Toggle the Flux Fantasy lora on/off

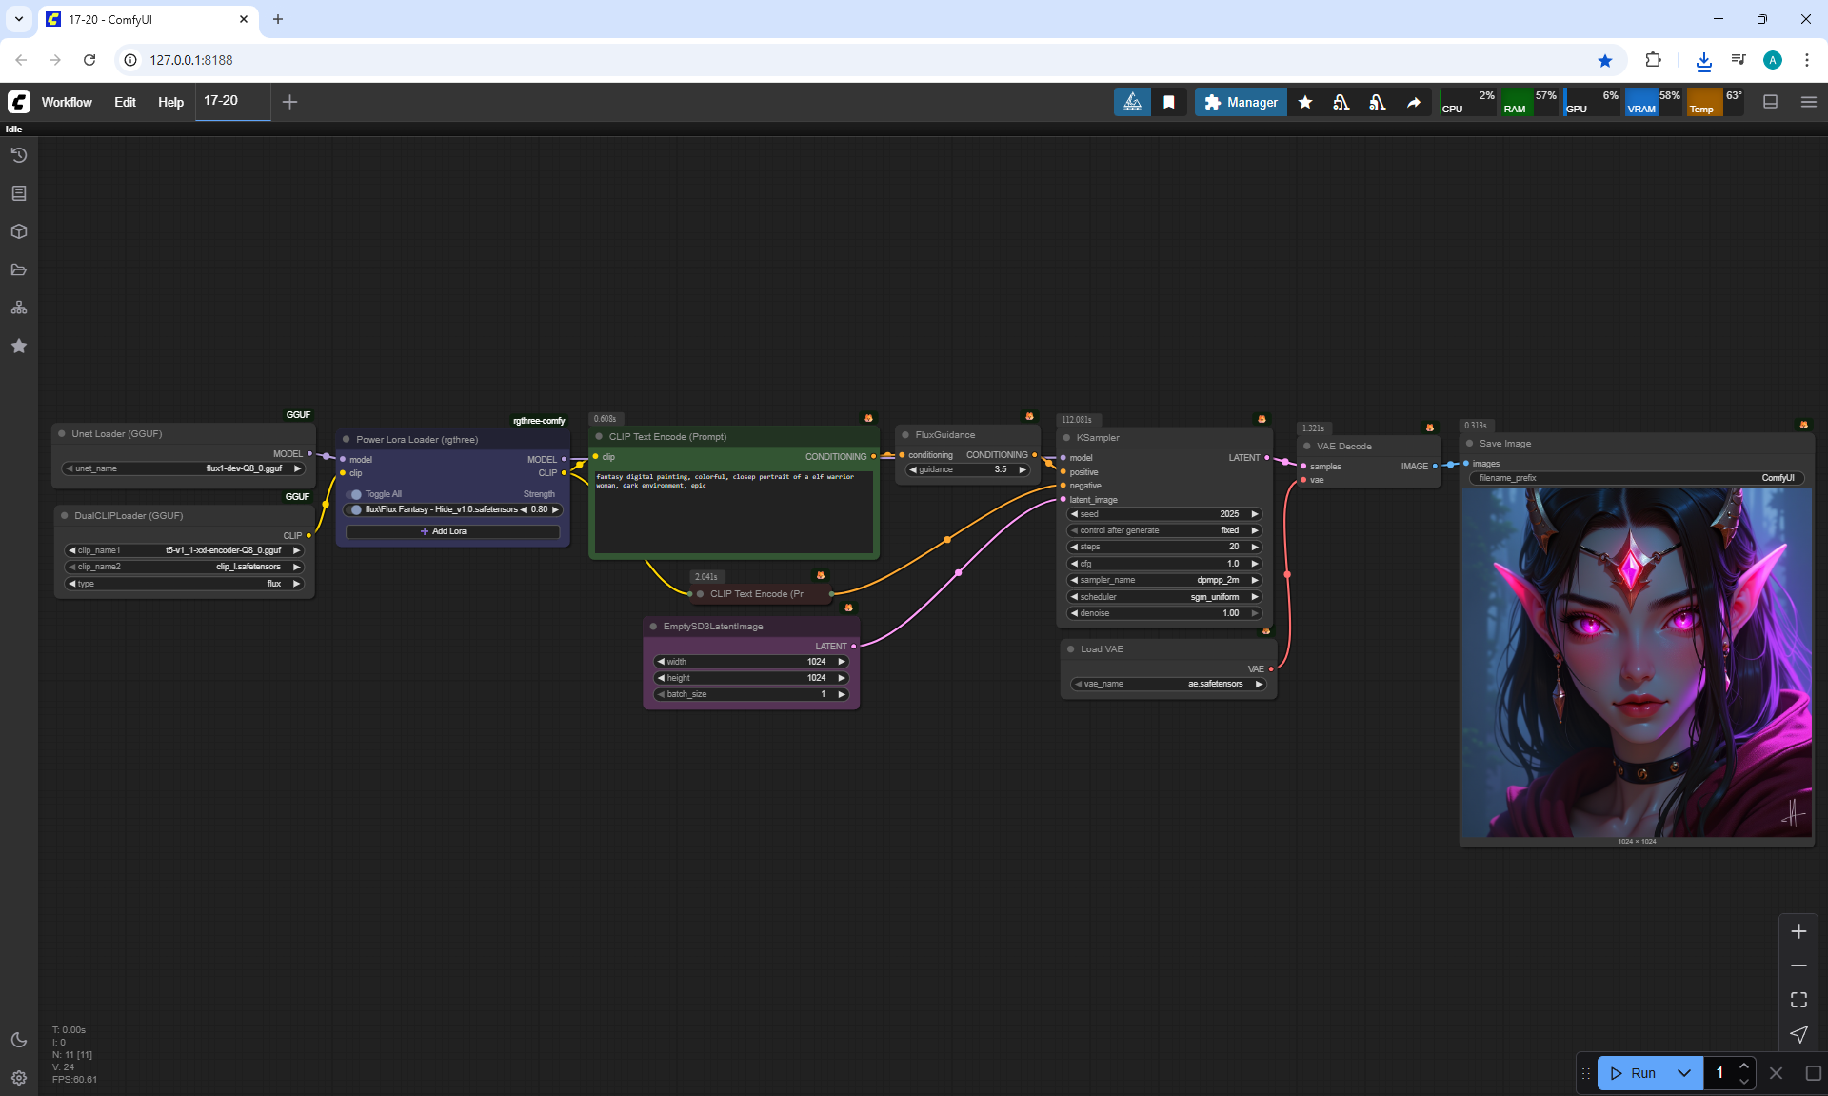(357, 509)
